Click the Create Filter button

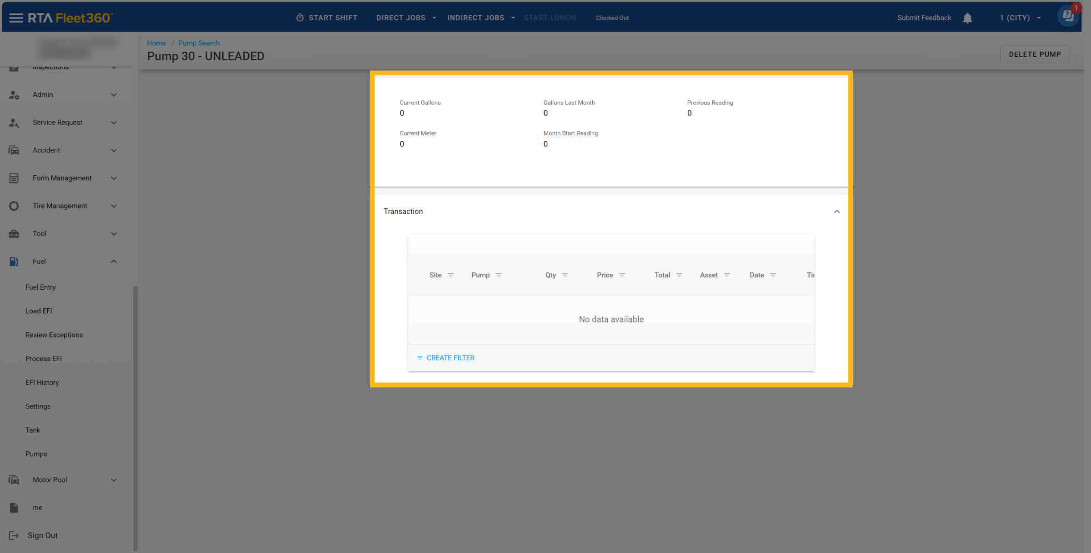coord(445,358)
